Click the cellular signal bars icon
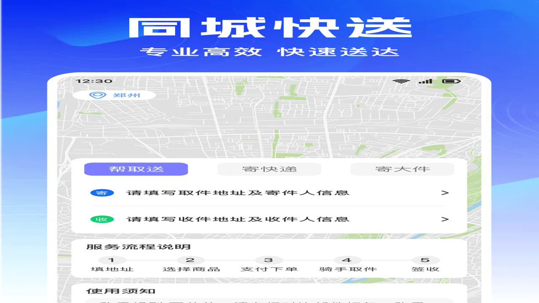 click(x=426, y=81)
